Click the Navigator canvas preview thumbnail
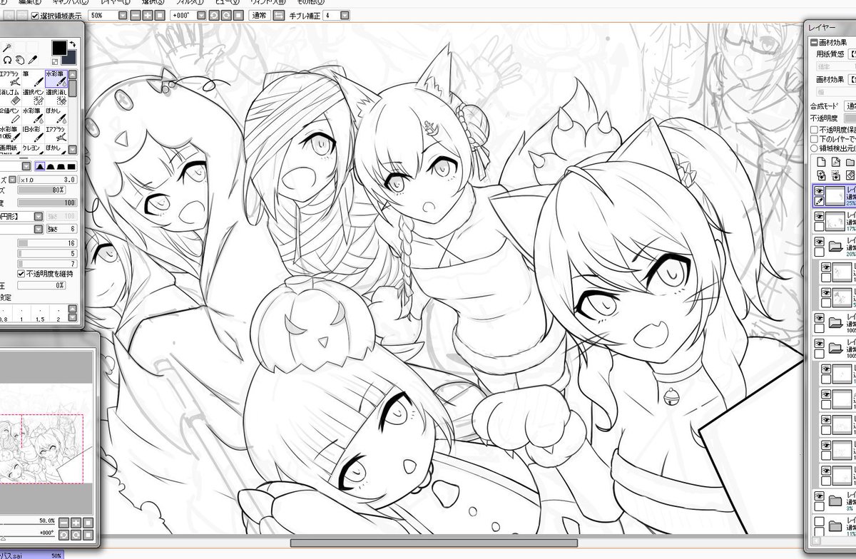The width and height of the screenshot is (856, 559). pos(41,448)
